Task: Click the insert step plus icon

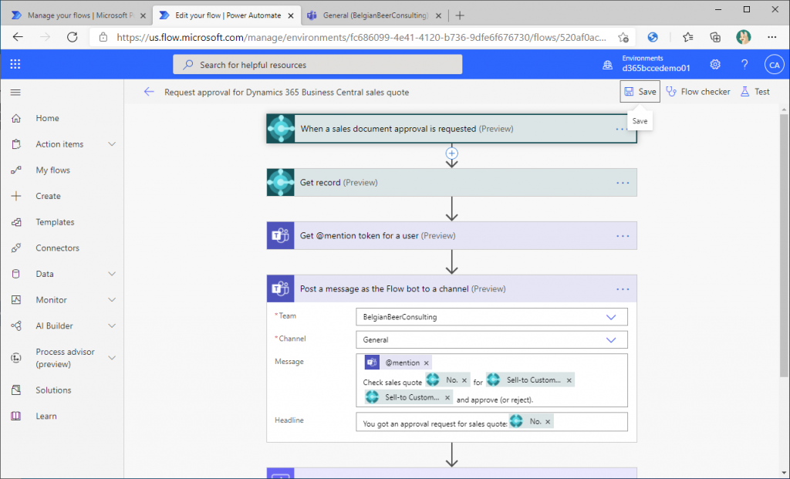Action: click(451, 153)
